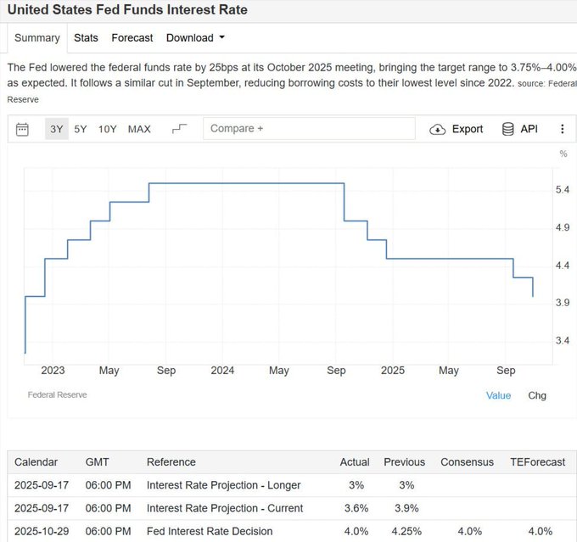Switch to the Stats tab
The height and width of the screenshot is (542, 577).
tap(86, 37)
